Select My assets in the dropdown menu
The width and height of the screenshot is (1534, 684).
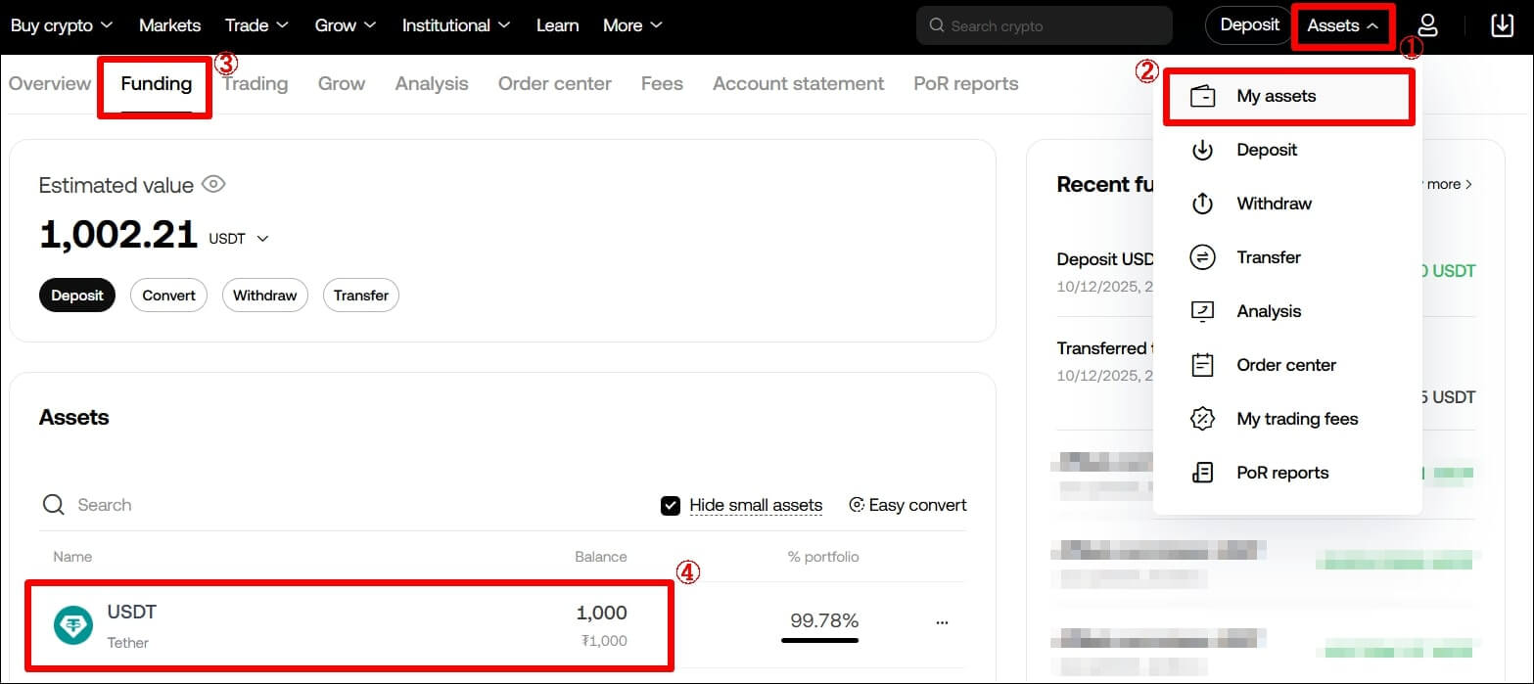point(1288,96)
